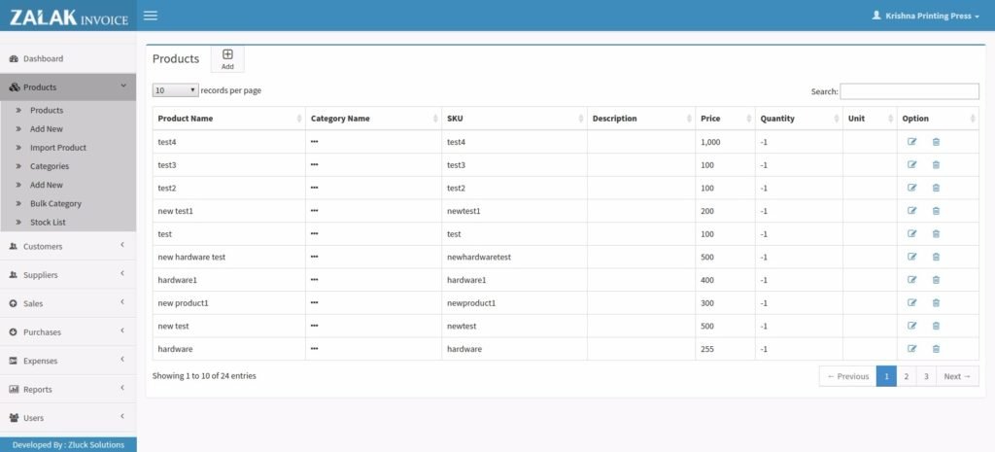
Task: Open Dashboard from the sidebar
Action: (x=43, y=59)
